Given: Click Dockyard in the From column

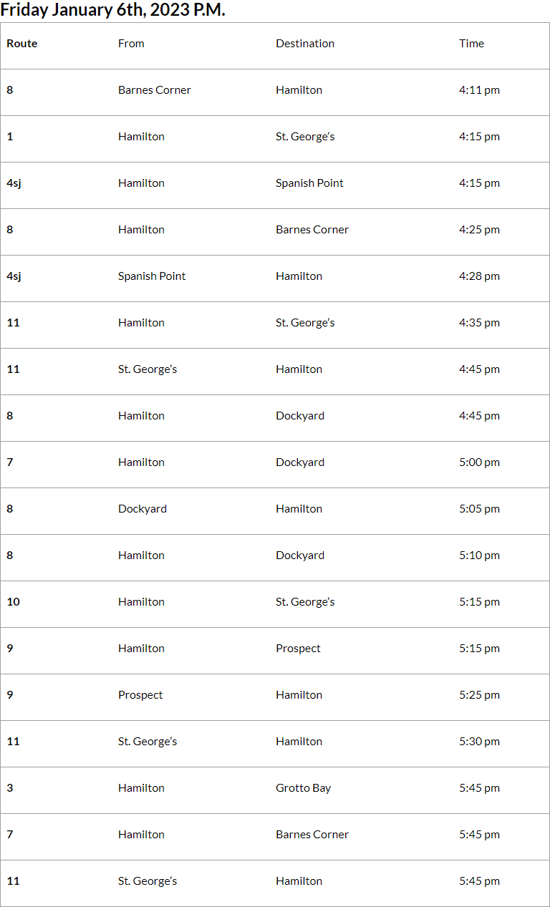Looking at the screenshot, I should click(143, 509).
